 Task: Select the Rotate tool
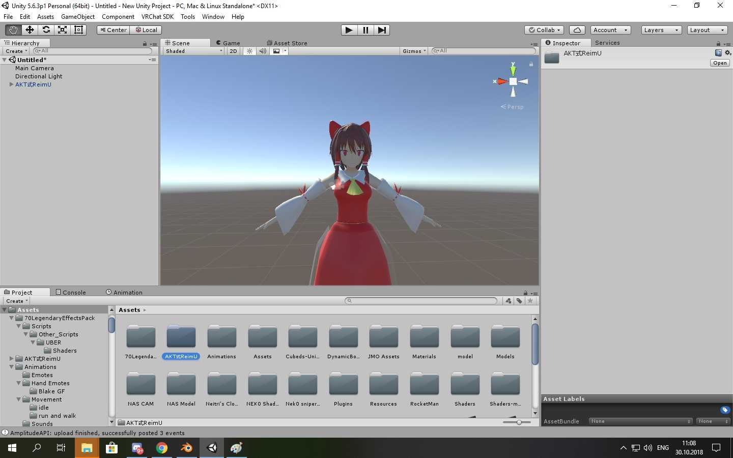[46, 30]
